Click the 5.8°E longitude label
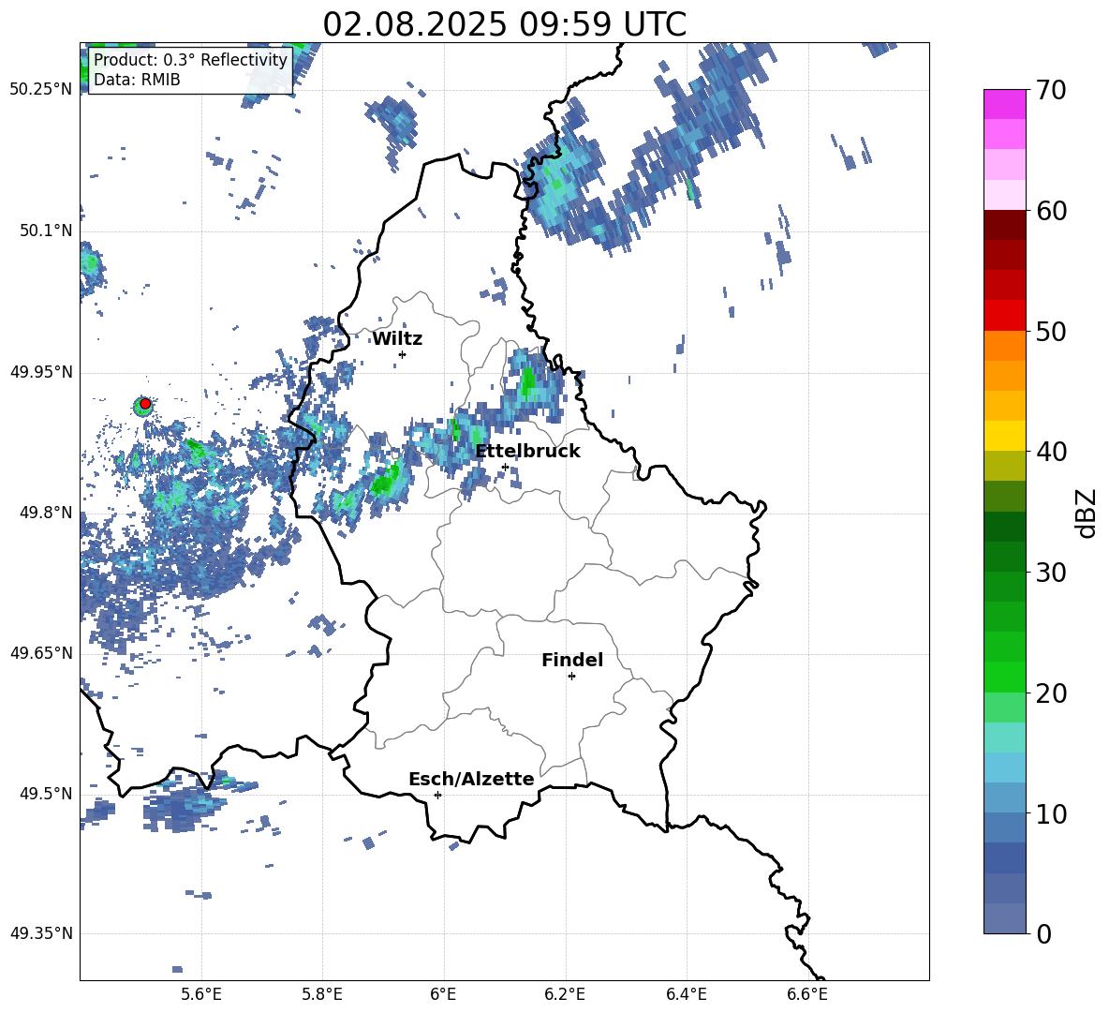 point(322,994)
